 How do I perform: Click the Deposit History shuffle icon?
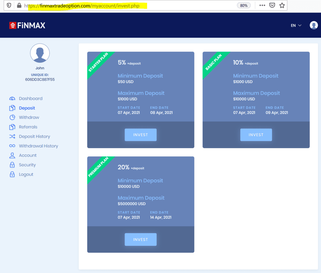click(x=12, y=136)
